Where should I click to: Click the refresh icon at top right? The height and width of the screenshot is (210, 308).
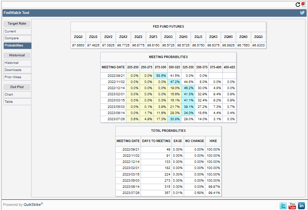click(x=298, y=4)
